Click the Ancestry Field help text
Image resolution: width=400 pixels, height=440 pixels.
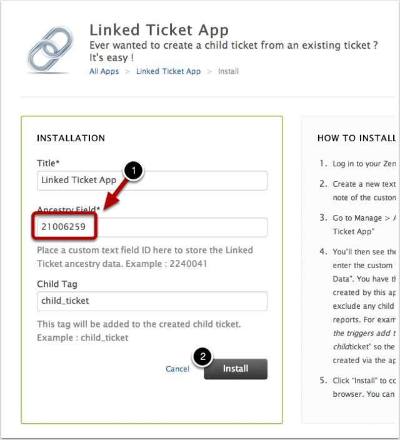pos(145,257)
